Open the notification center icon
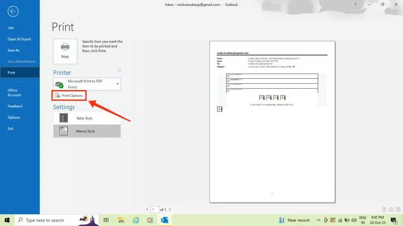 (394, 220)
